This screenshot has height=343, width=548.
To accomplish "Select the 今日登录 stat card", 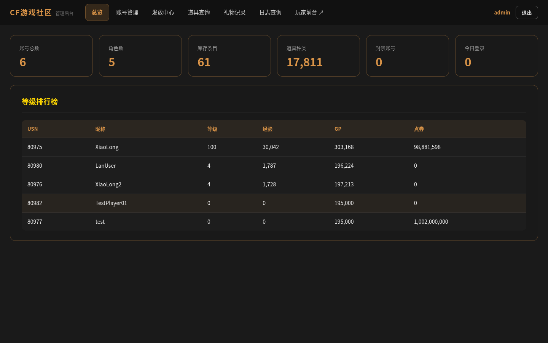I will pyautogui.click(x=497, y=56).
